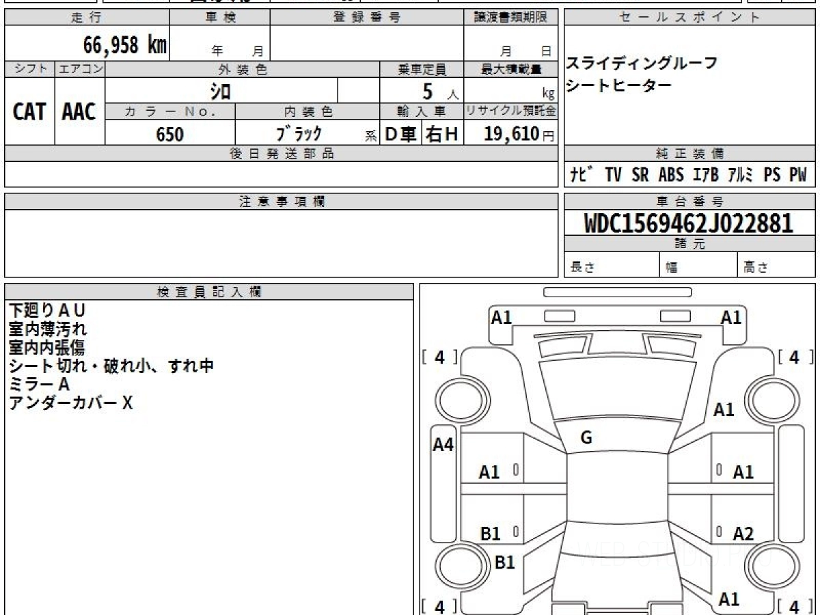Click the 後日発送部品 header
Screen dimensions: 820x615
281,154
